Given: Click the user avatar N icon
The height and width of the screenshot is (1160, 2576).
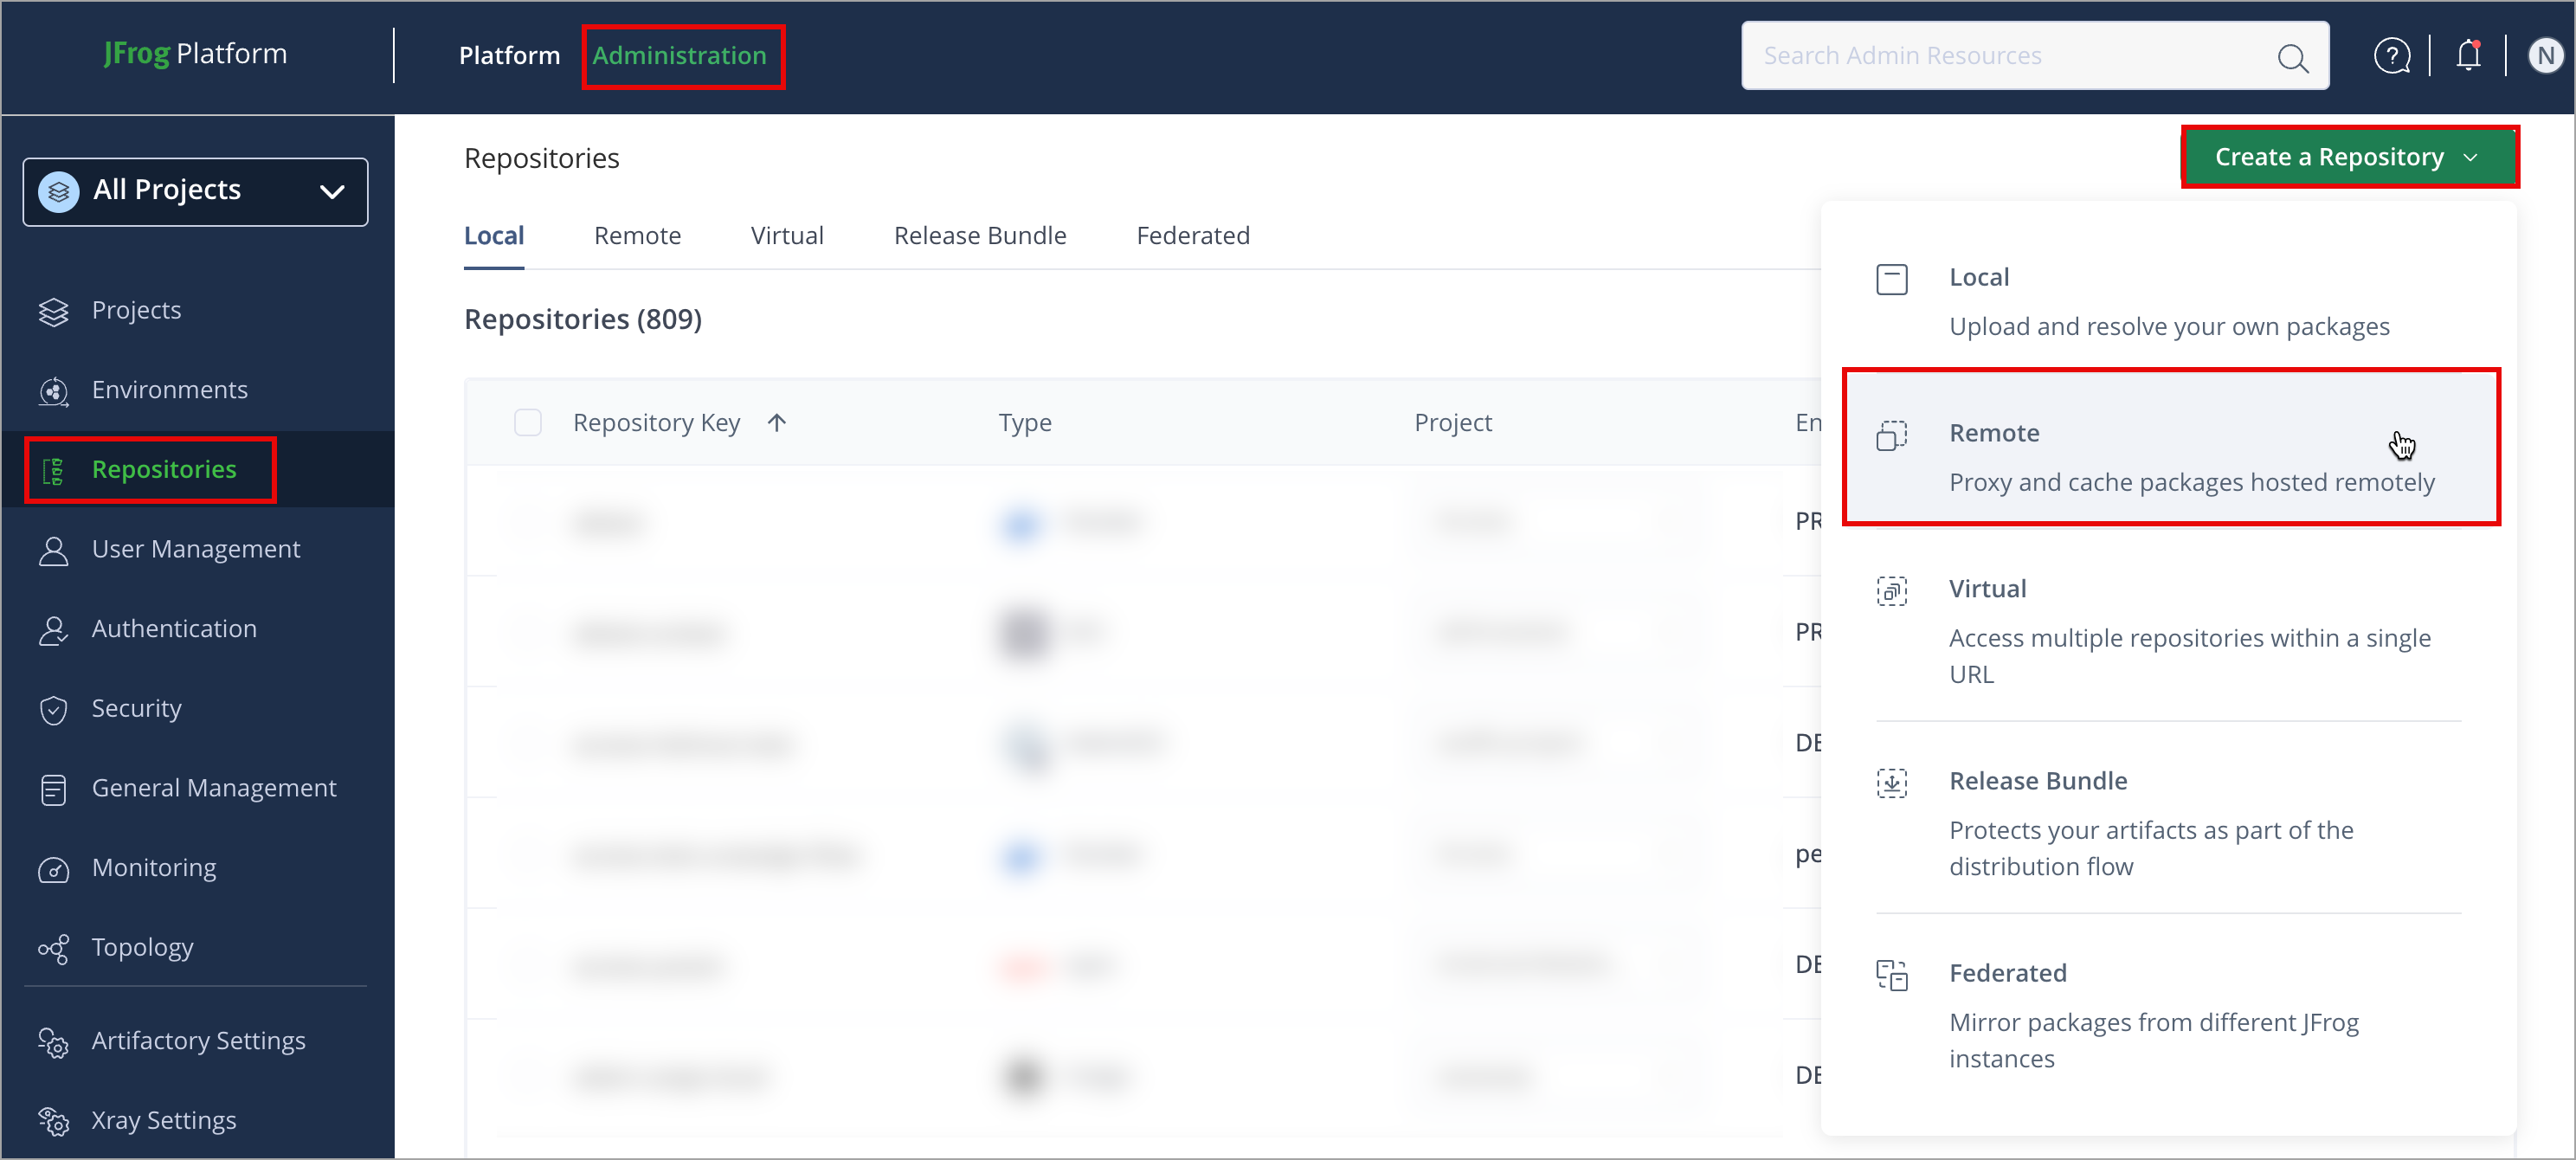Looking at the screenshot, I should pyautogui.click(x=2545, y=56).
